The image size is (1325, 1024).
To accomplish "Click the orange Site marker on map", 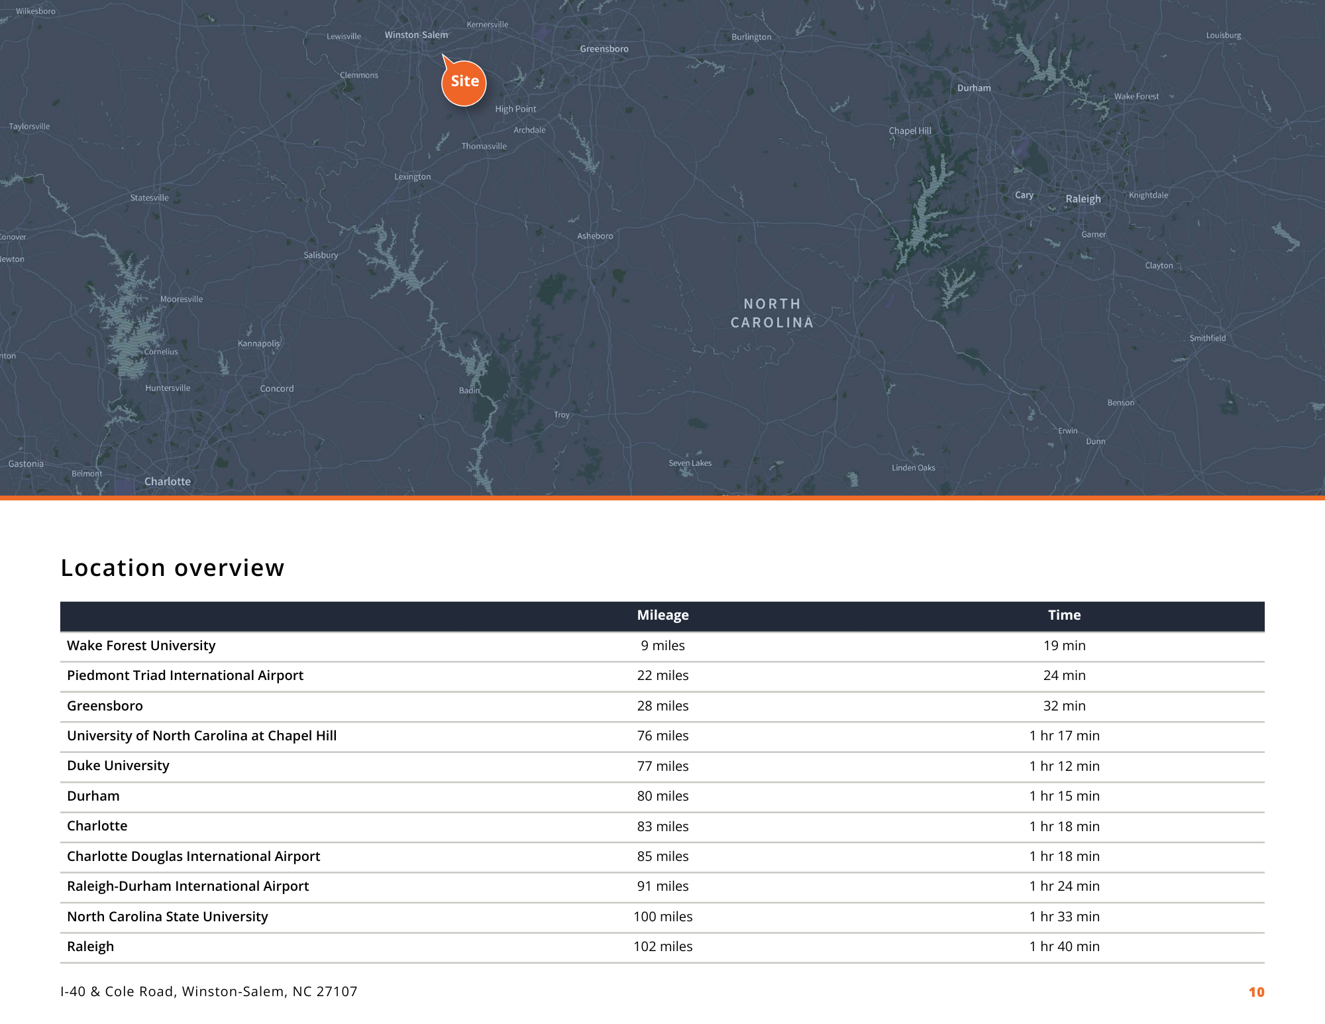I will (464, 82).
